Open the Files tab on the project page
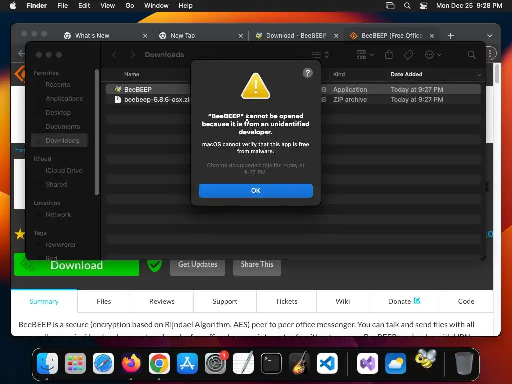 [x=104, y=301]
